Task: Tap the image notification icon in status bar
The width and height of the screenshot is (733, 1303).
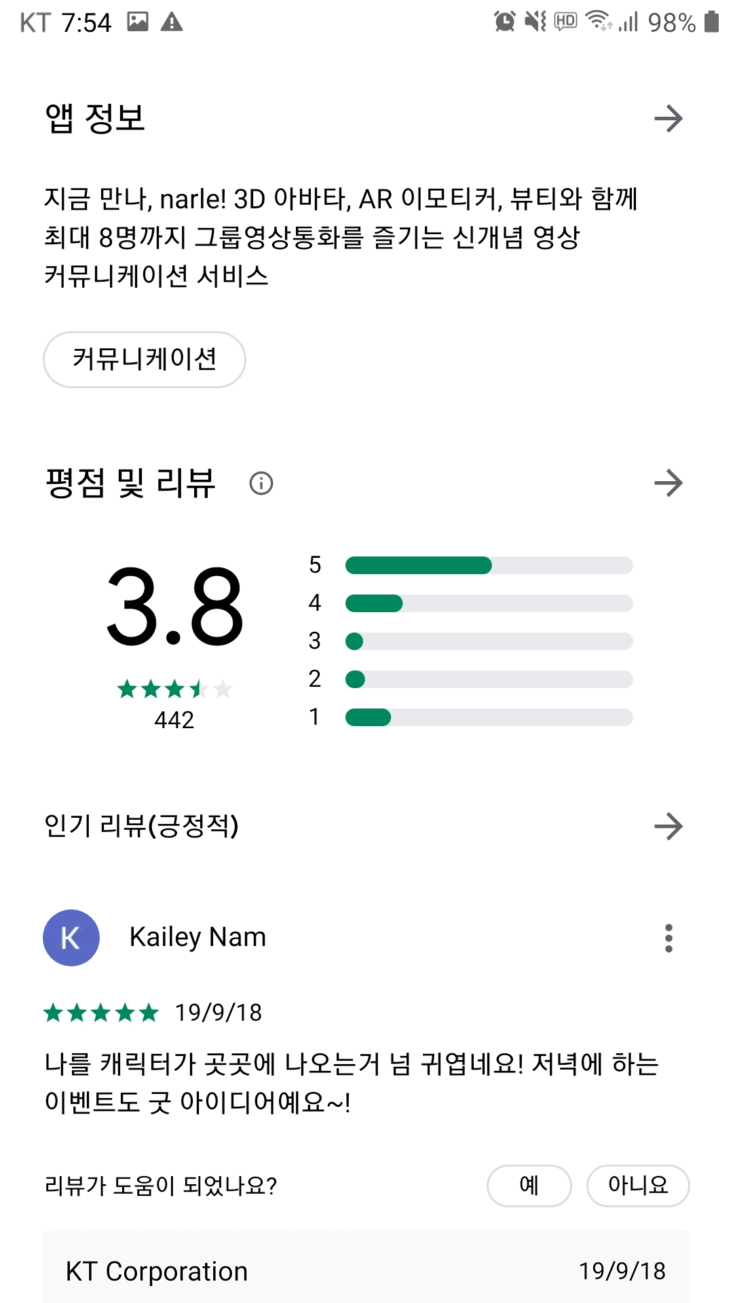Action: click(x=138, y=22)
